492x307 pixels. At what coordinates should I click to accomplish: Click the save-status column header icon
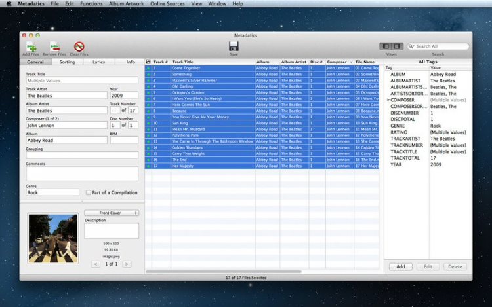[x=148, y=62]
